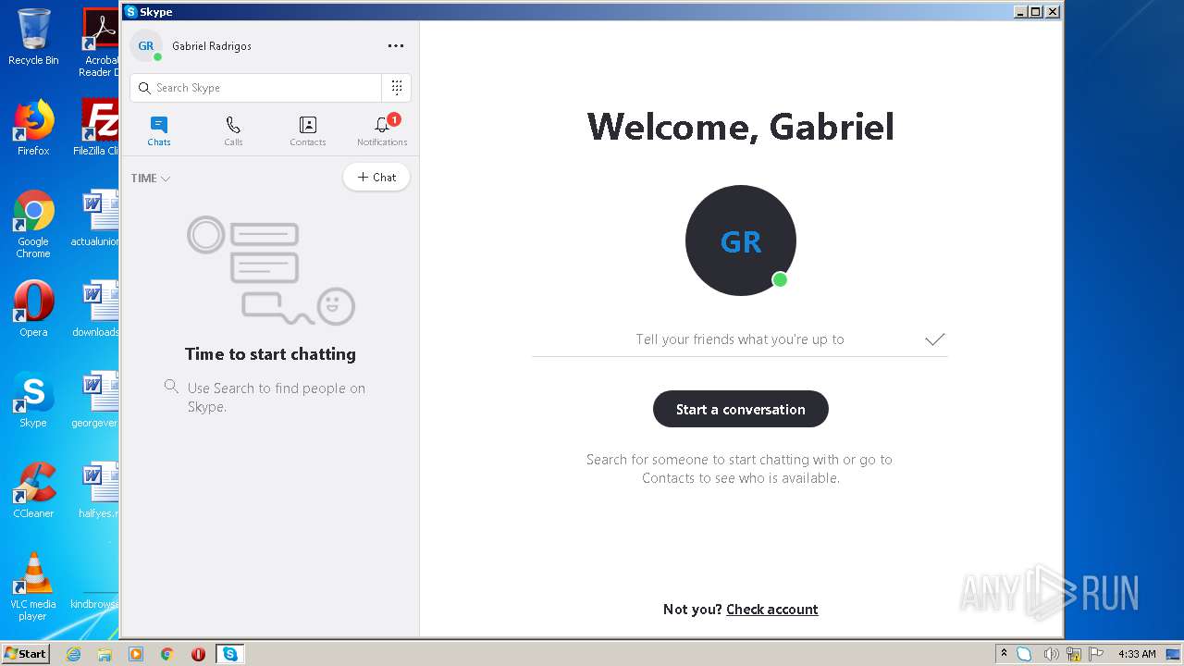Open Chrome from the taskbar

(167, 654)
